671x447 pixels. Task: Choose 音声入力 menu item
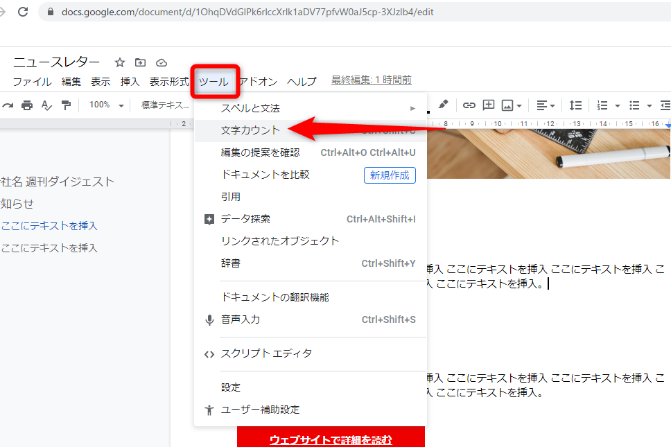click(x=311, y=319)
